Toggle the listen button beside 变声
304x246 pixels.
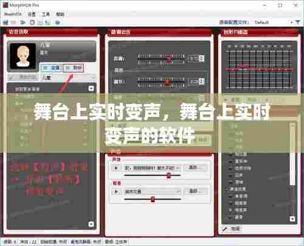(73, 68)
